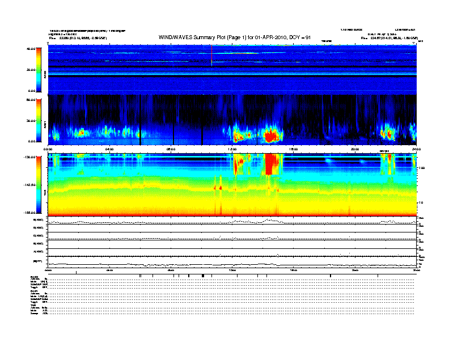Click the RAD2 vertical axis label
449x347 pixels.
click(45, 74)
